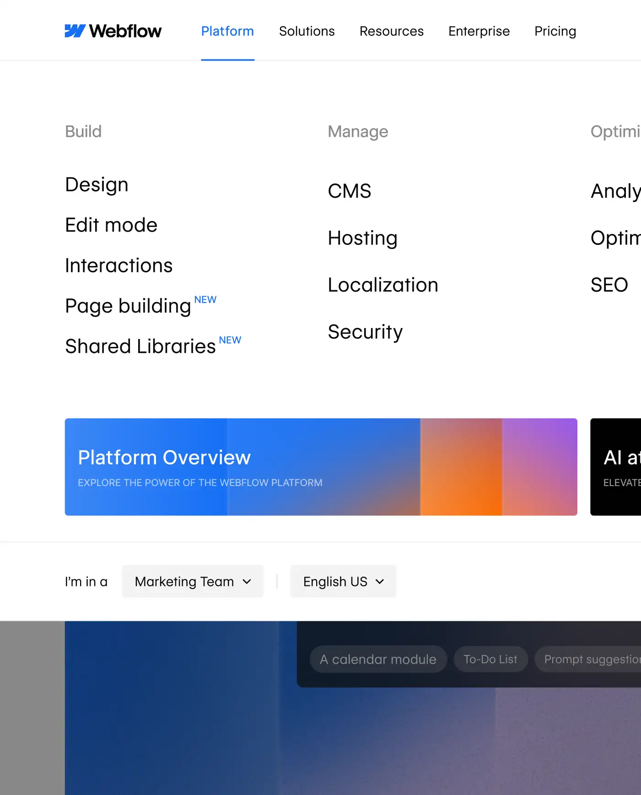The image size is (641, 795).
Task: Click the Build column heading
Action: [x=83, y=131]
